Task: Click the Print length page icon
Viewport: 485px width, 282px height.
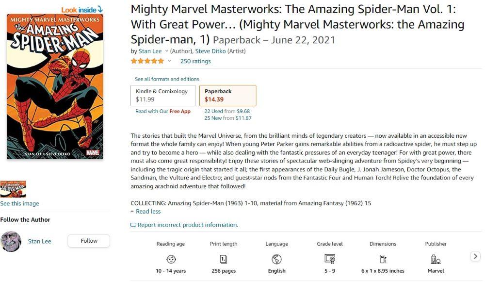Action: tap(224, 259)
